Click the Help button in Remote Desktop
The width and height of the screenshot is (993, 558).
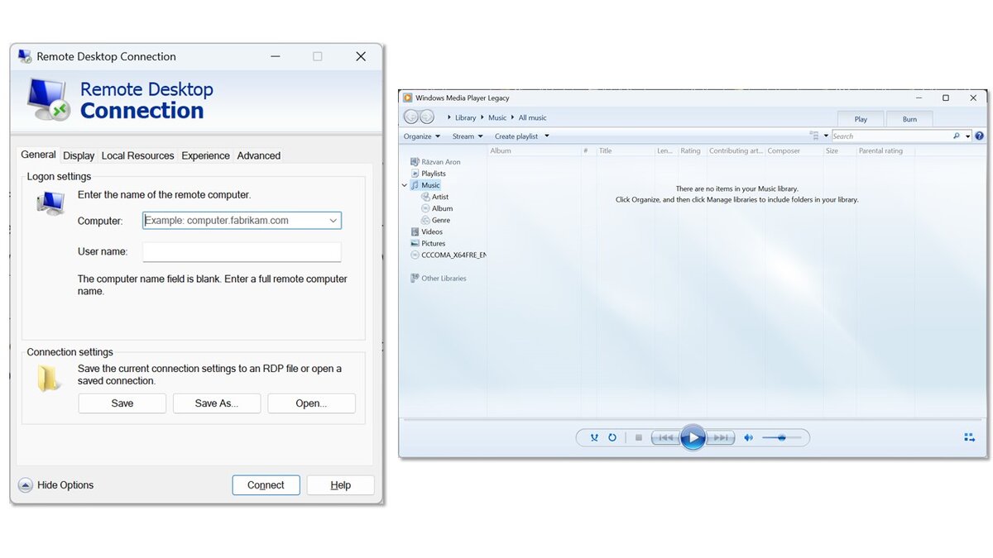click(x=340, y=485)
